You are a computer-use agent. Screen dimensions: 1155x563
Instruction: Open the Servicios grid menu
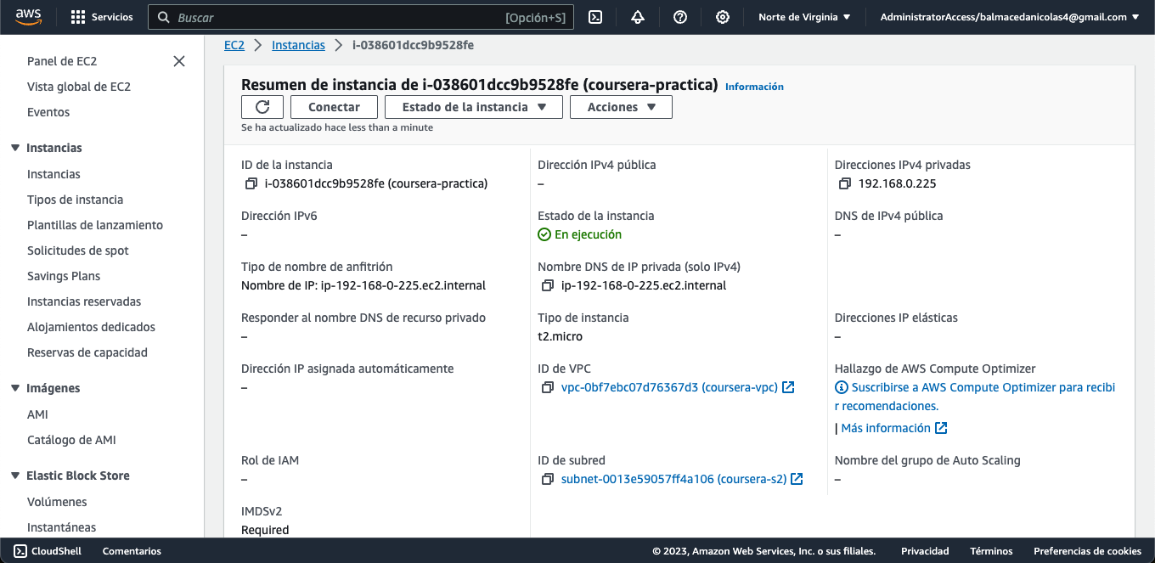[x=102, y=17]
